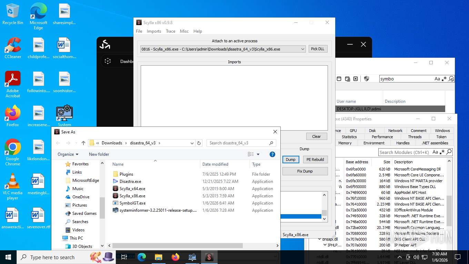This screenshot has height=264, width=469.
Task: Click the shield icon in System Informer toolbar
Action: point(367,79)
